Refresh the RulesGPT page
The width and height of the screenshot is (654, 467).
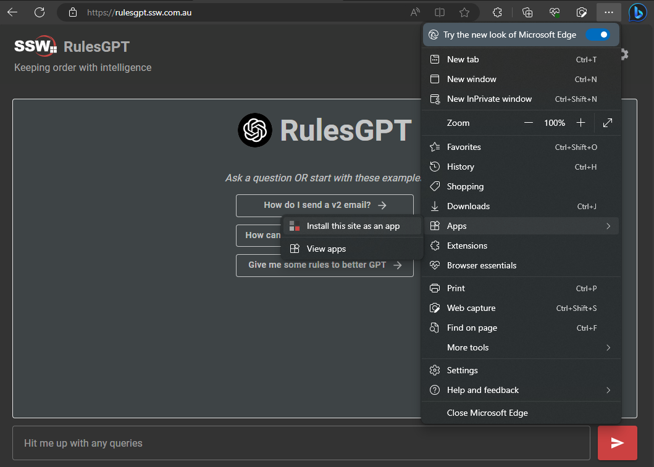(38, 12)
